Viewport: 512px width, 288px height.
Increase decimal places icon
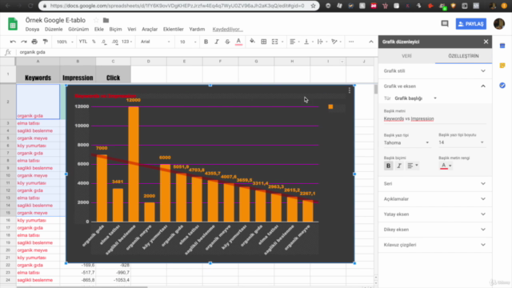coord(115,42)
